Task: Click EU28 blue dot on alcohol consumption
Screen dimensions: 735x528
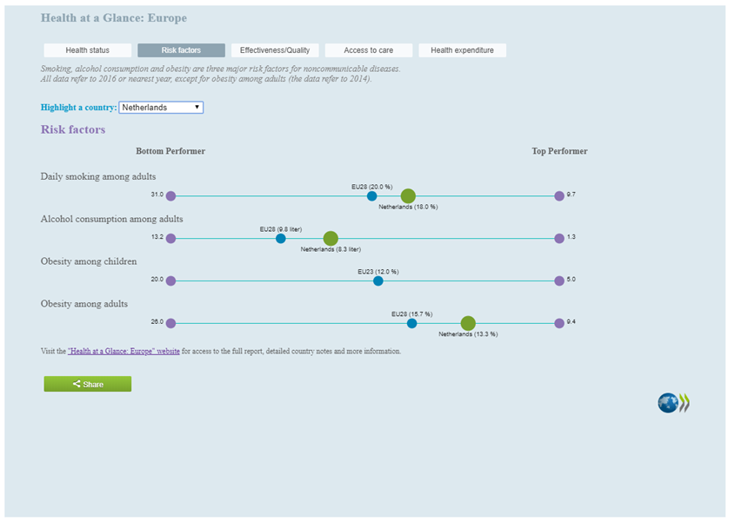Action: [x=280, y=239]
